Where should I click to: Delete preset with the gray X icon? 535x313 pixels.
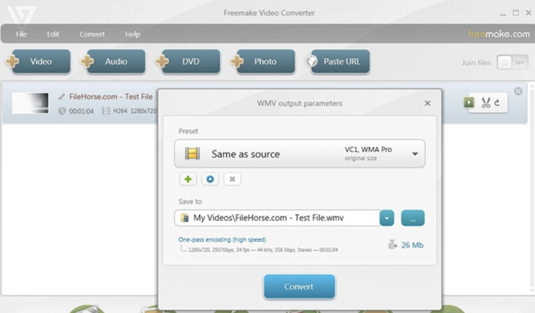[233, 179]
